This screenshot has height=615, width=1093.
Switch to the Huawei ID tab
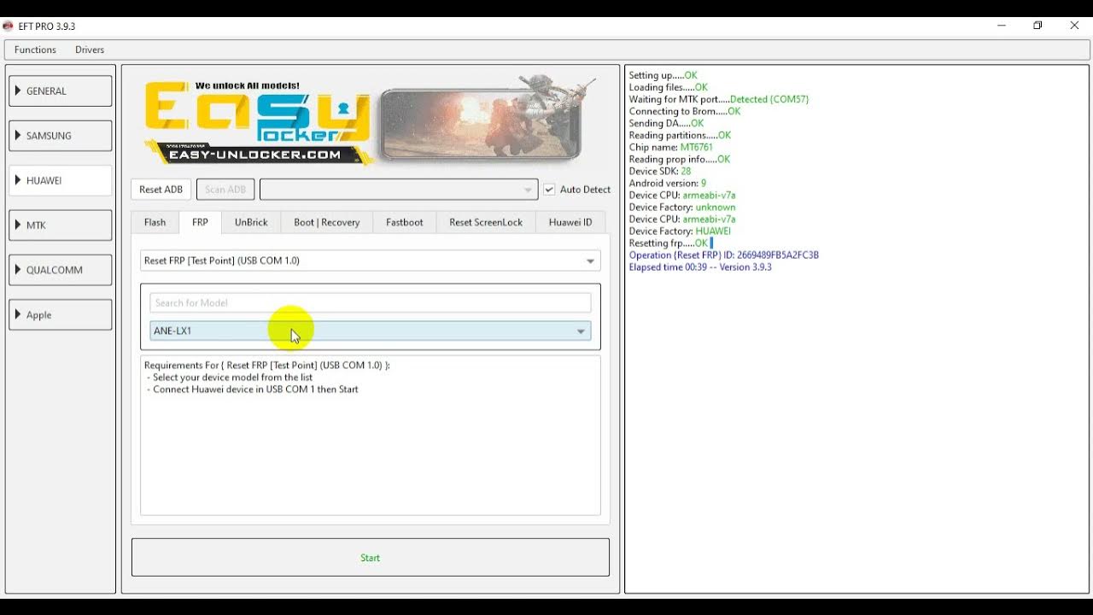pos(570,222)
